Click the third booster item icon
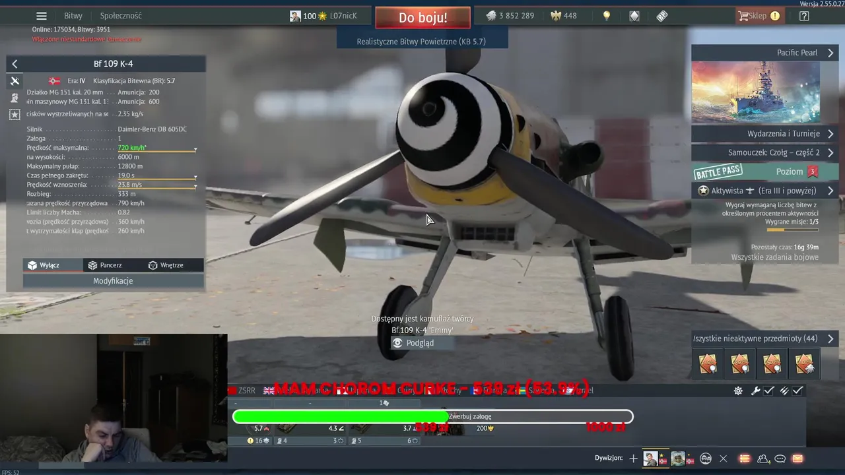The width and height of the screenshot is (845, 475). click(x=772, y=364)
